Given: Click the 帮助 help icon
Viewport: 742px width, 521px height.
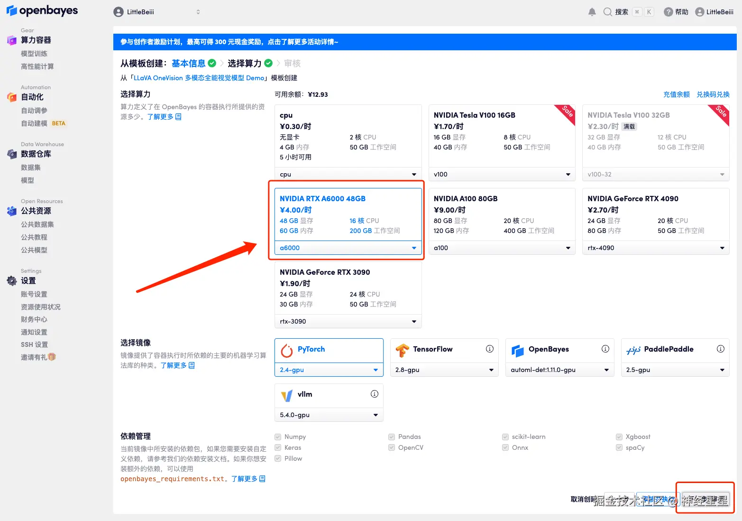Looking at the screenshot, I should [676, 12].
